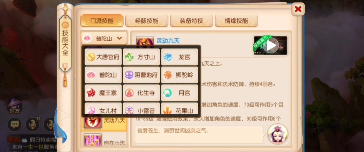Image resolution: width=364 pixels, height=152 pixels.
Task: Select 阴曹地府 with purple skull icon
Action: (x=141, y=75)
